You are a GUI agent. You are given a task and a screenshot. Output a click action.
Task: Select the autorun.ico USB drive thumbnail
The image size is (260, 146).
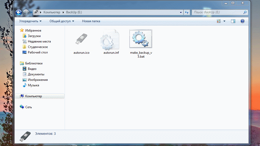click(81, 39)
